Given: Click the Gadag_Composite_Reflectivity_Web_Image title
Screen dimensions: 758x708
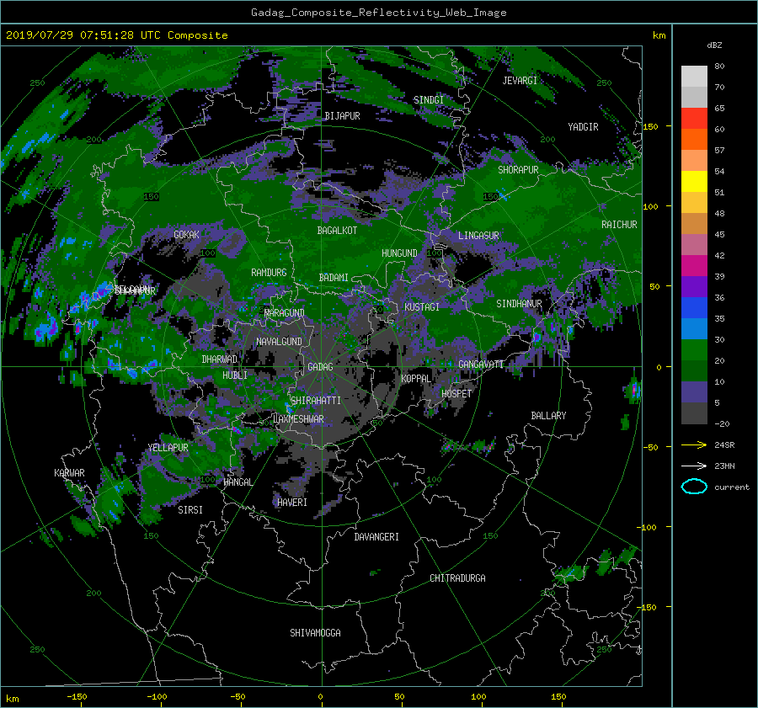Looking at the screenshot, I should click(378, 13).
